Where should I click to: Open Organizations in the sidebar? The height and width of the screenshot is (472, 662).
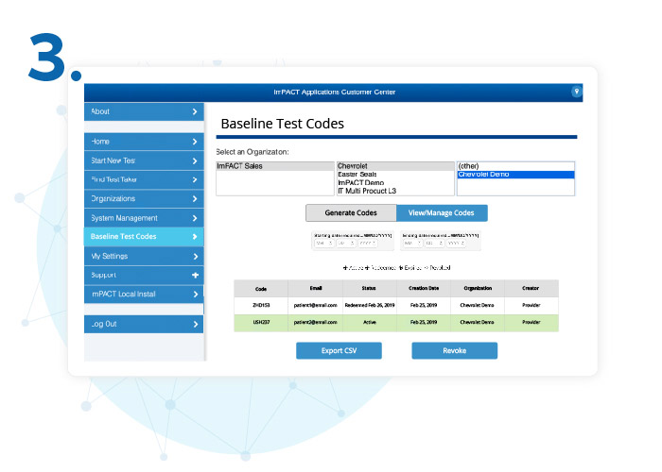pos(144,199)
